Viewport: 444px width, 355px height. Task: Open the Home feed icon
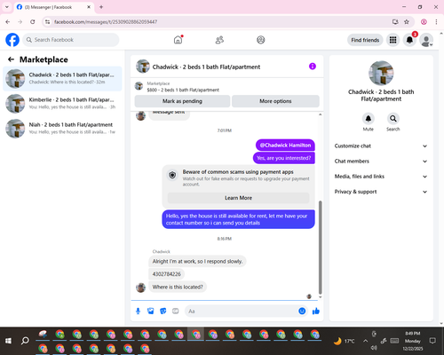point(178,40)
